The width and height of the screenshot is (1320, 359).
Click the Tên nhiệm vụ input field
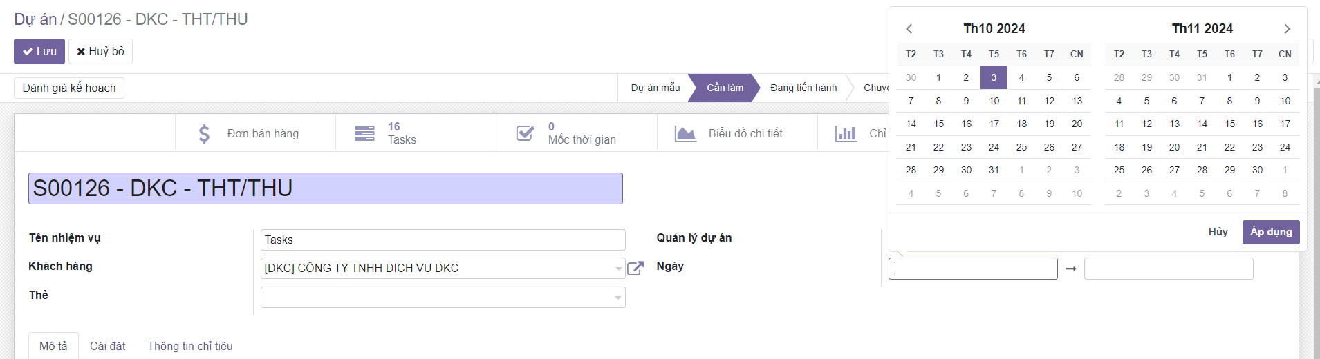coord(443,240)
